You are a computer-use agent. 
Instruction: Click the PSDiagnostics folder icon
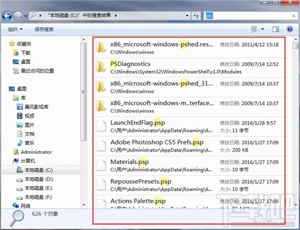tap(101, 66)
